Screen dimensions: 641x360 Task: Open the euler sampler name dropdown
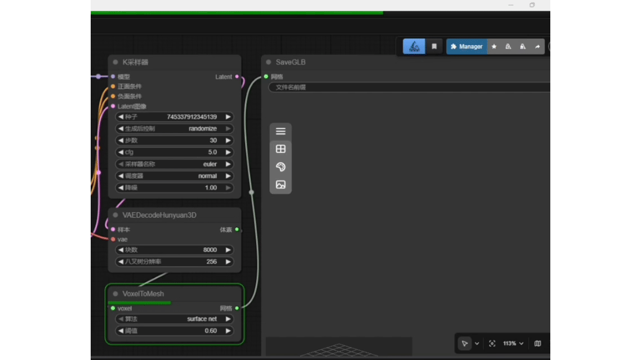[175, 164]
